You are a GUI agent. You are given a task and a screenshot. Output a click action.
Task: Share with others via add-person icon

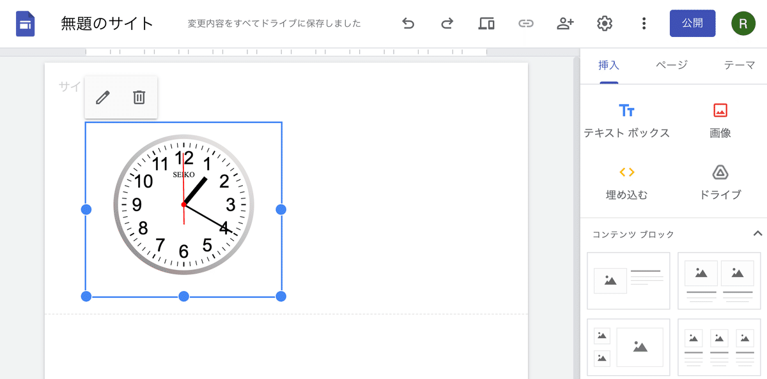565,24
